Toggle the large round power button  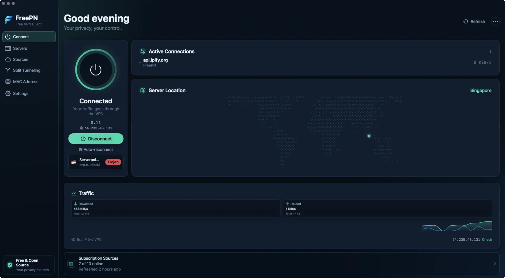click(96, 70)
